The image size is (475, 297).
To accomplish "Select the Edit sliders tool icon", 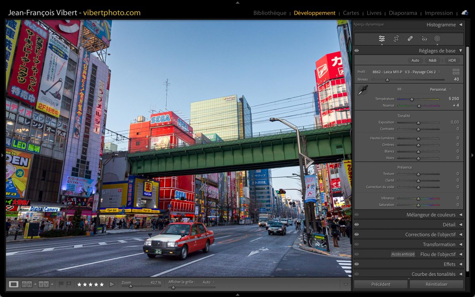I will [x=382, y=38].
